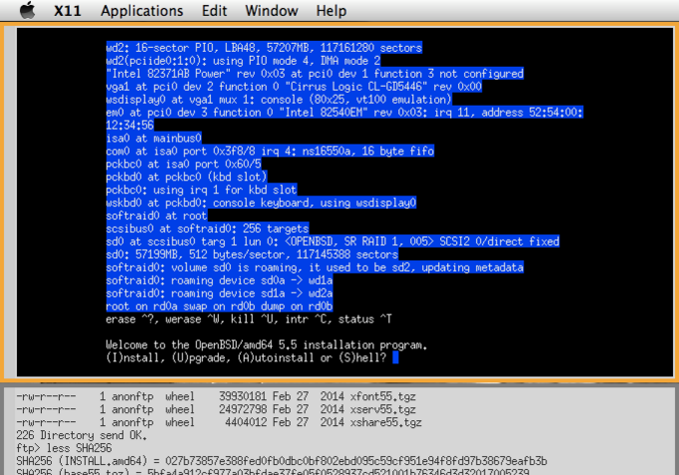Click the MAC address remainder '12:34:56'
This screenshot has width=679, height=475.
[130, 126]
